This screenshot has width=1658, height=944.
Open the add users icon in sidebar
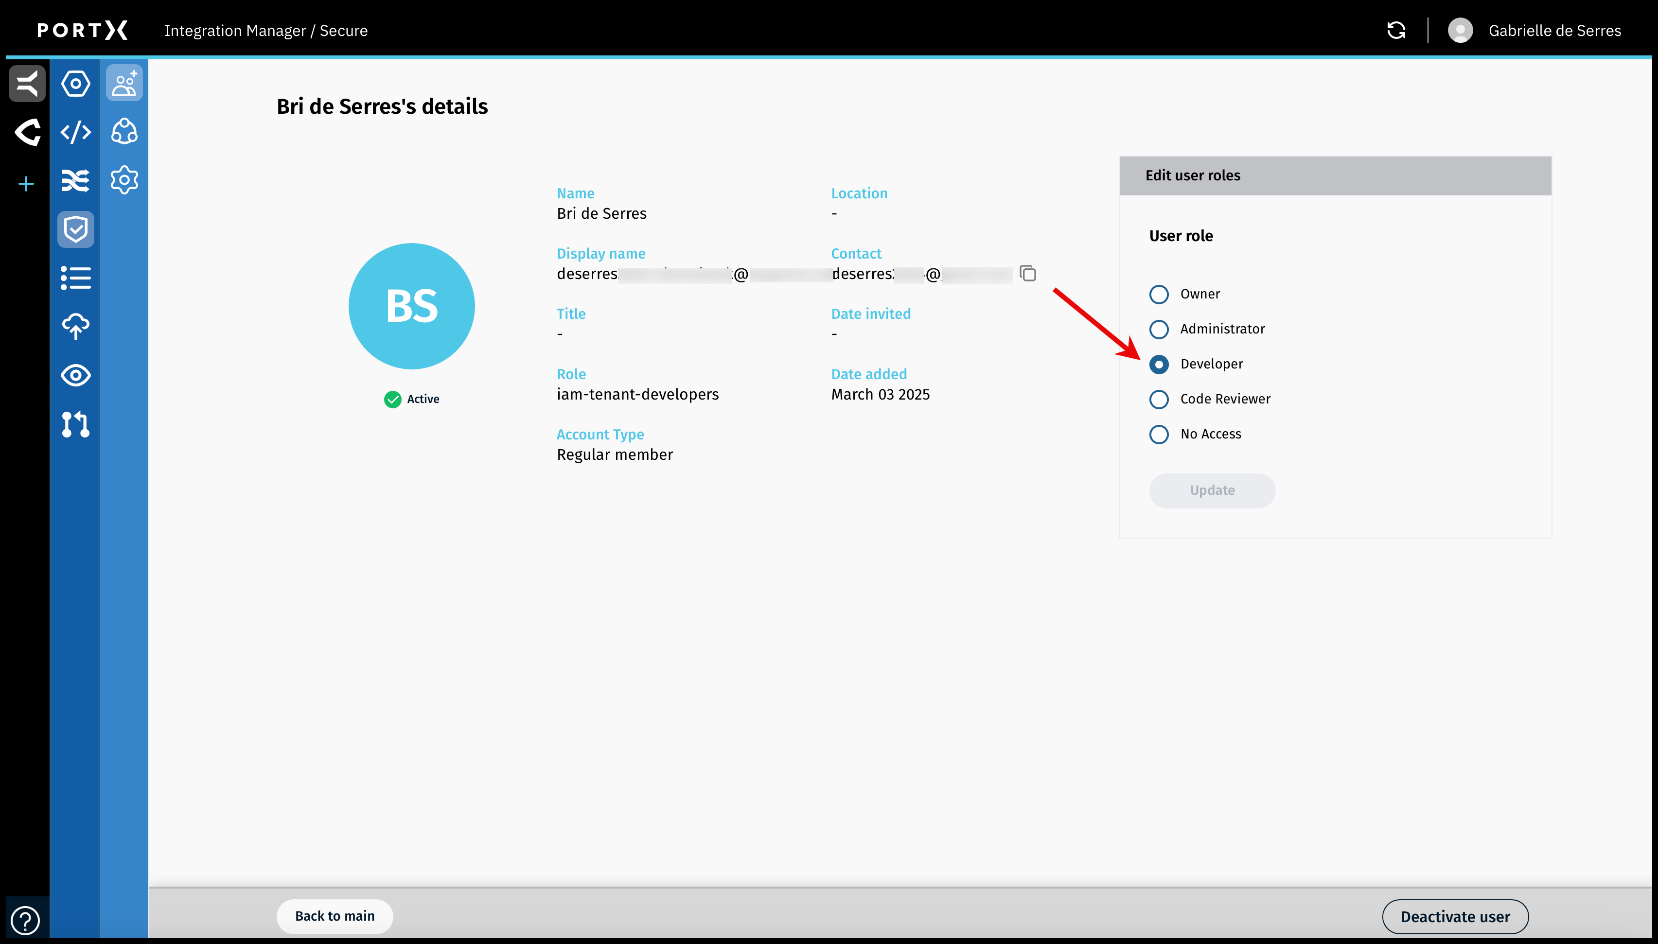pyautogui.click(x=124, y=83)
